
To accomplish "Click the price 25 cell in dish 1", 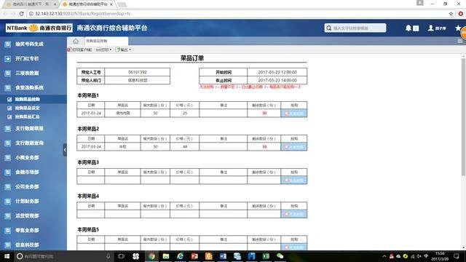I will point(185,114).
